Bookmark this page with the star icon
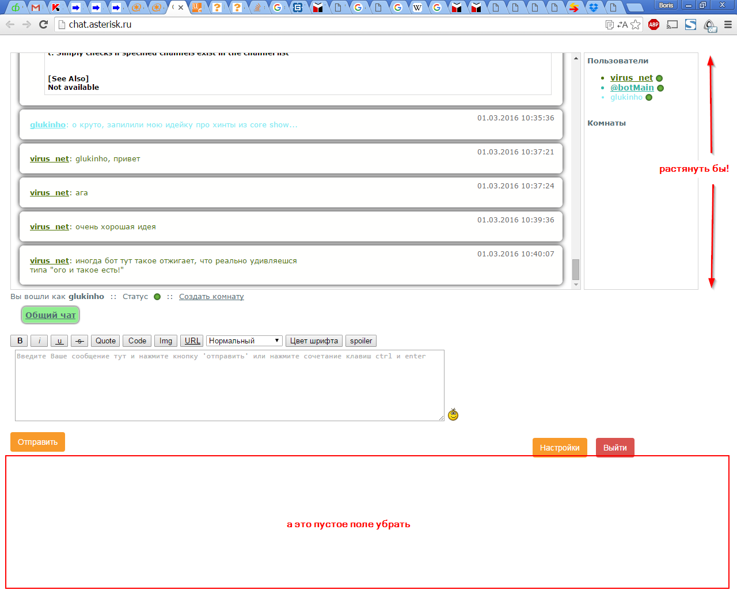 click(x=635, y=24)
